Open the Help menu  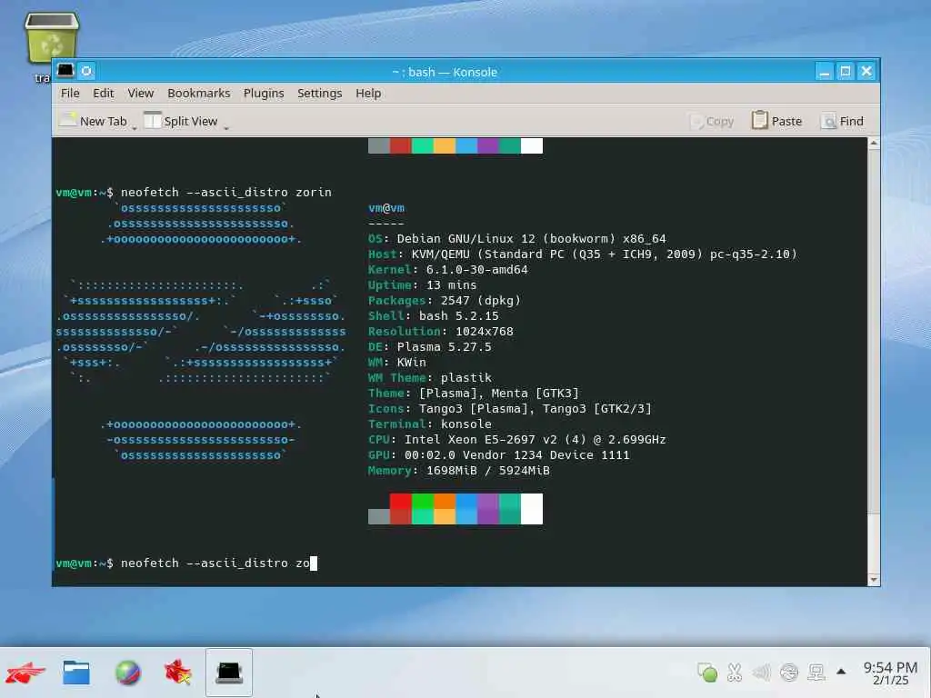(368, 94)
